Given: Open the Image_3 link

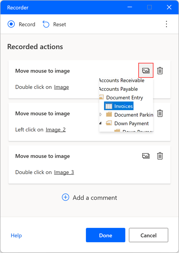Looking at the screenshot, I should (64, 172).
